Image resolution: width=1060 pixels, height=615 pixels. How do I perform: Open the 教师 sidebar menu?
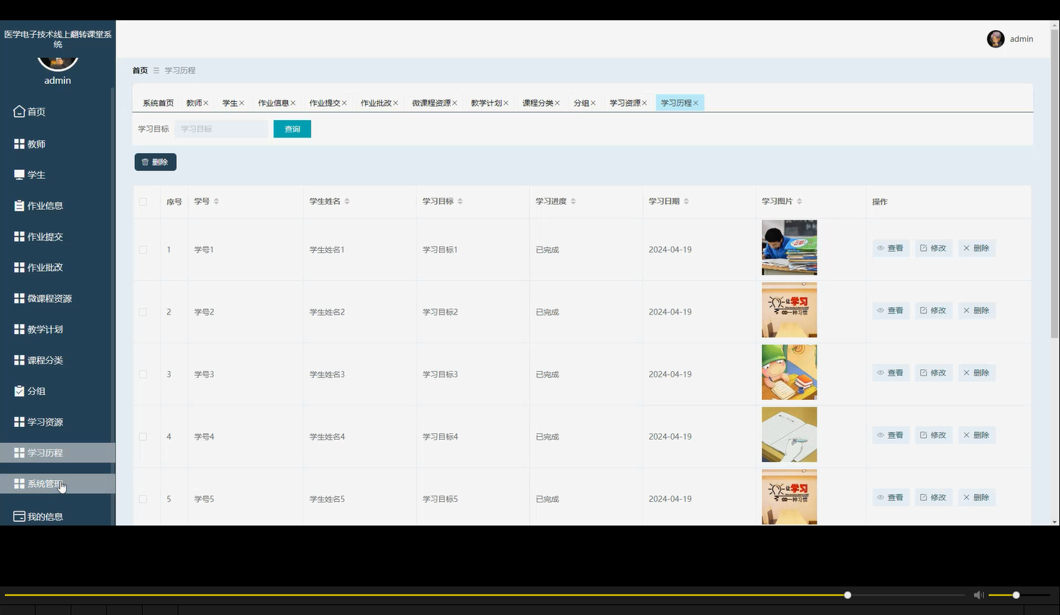click(57, 144)
